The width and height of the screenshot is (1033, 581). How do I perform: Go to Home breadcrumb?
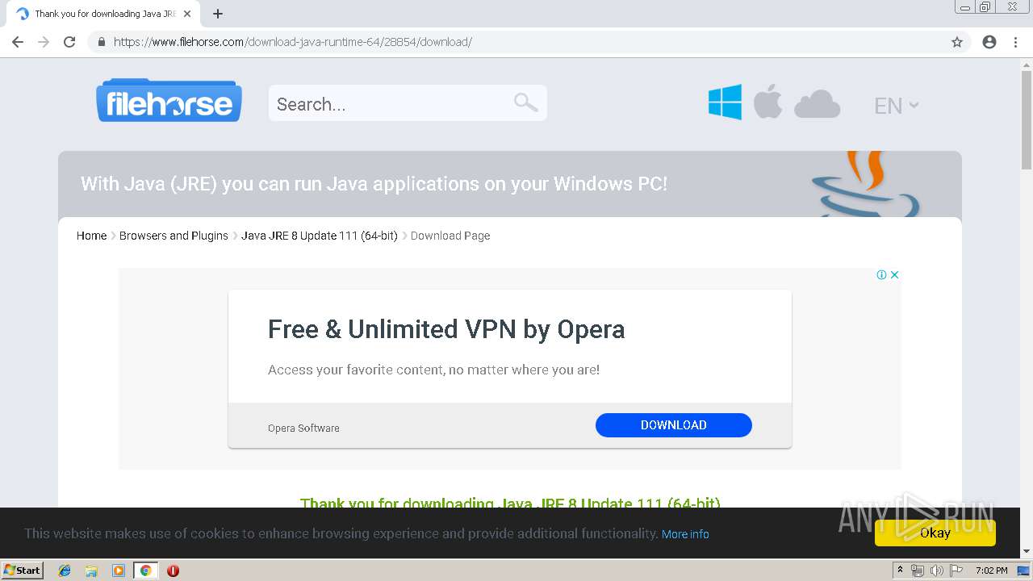coord(91,236)
